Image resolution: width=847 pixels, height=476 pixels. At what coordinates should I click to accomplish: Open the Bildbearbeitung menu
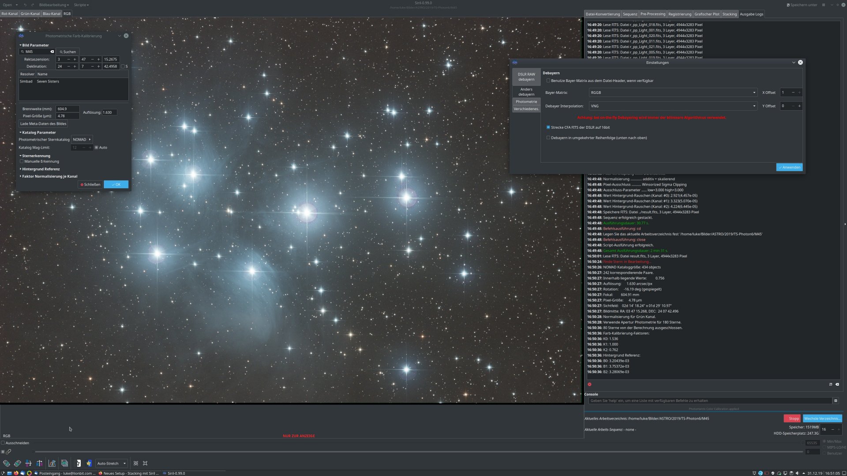click(x=54, y=5)
